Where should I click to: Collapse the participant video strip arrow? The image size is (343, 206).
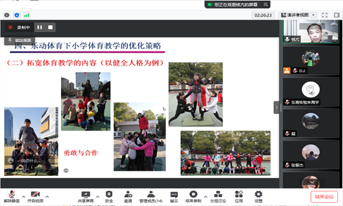click(277, 108)
